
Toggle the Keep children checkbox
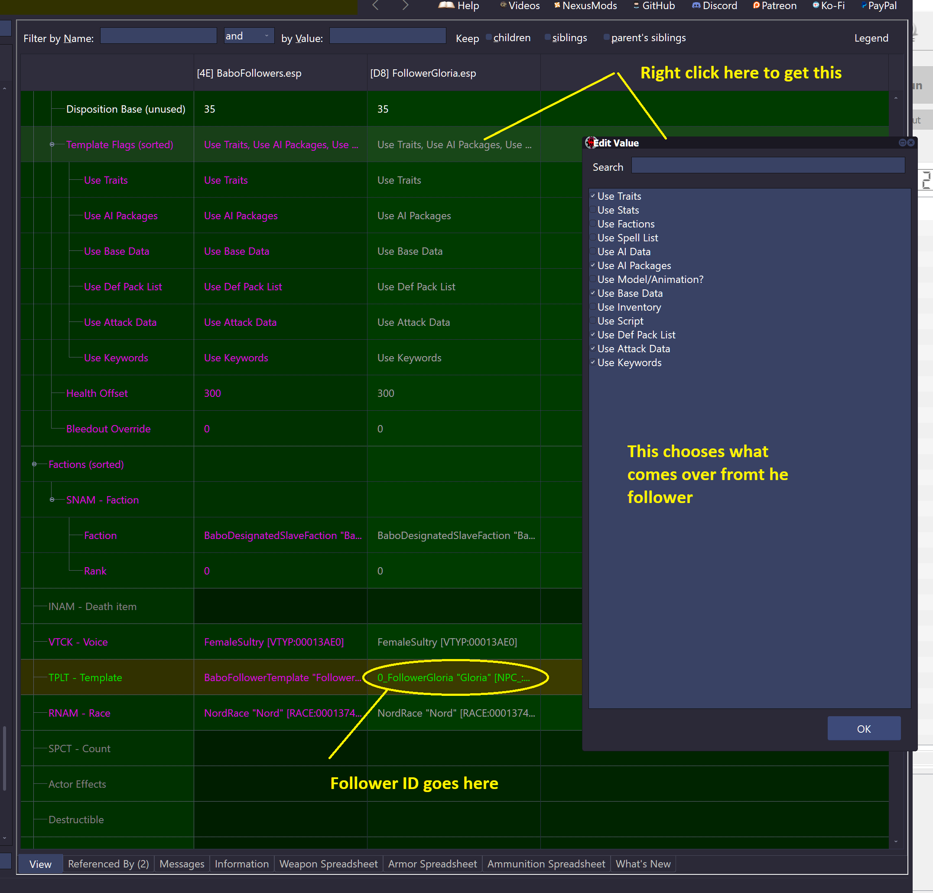[x=488, y=37]
